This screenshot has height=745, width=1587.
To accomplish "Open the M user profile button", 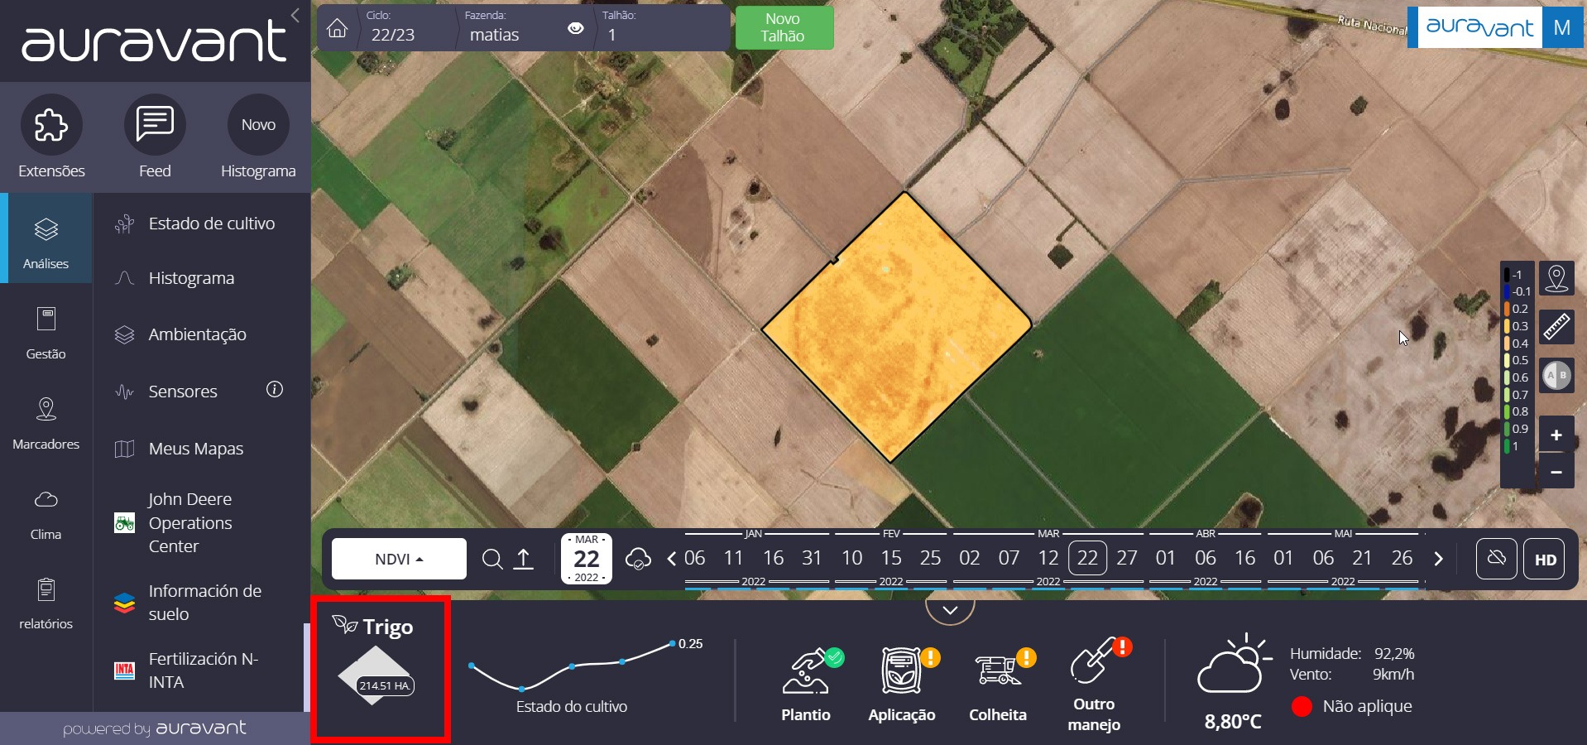I will (x=1562, y=27).
